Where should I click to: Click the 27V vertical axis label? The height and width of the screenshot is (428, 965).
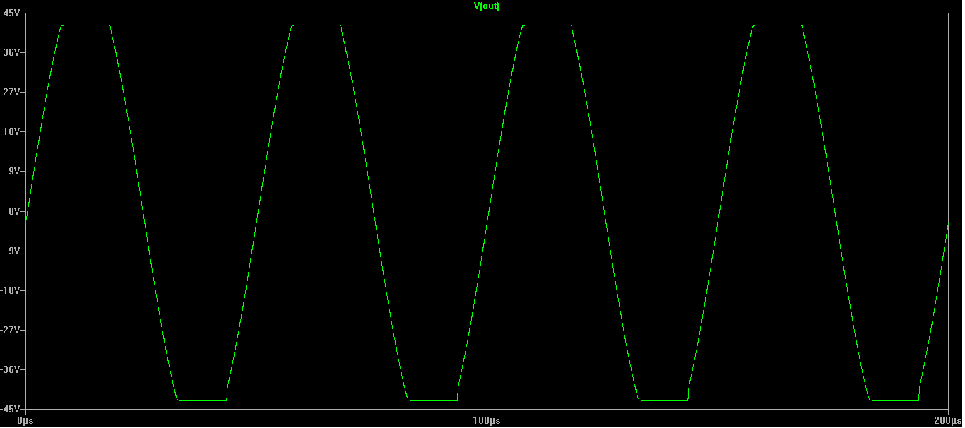click(13, 92)
